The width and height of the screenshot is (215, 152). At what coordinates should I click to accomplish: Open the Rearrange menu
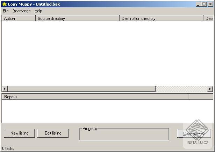click(x=22, y=11)
